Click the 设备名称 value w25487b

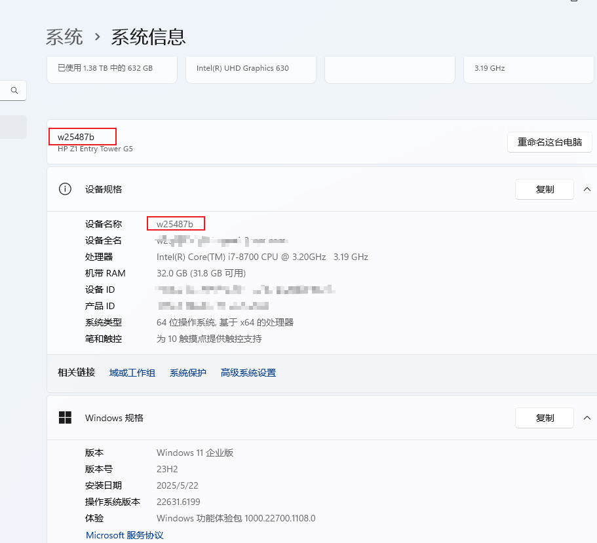(x=175, y=224)
